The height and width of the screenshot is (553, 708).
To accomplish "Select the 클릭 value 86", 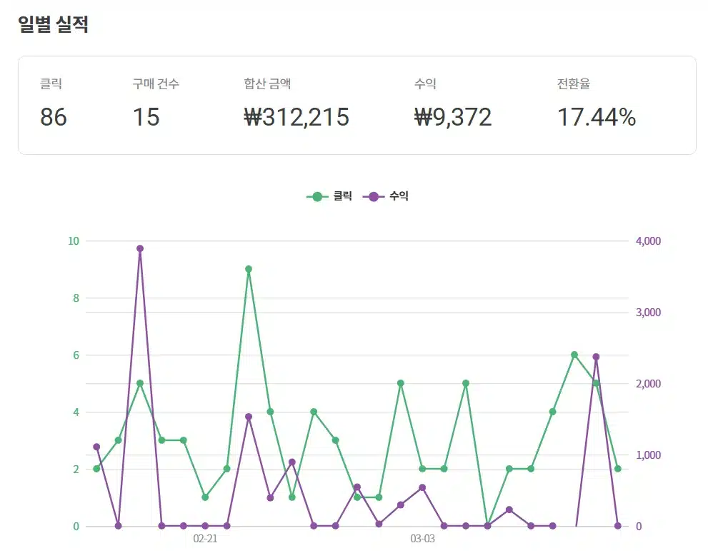I will (54, 117).
